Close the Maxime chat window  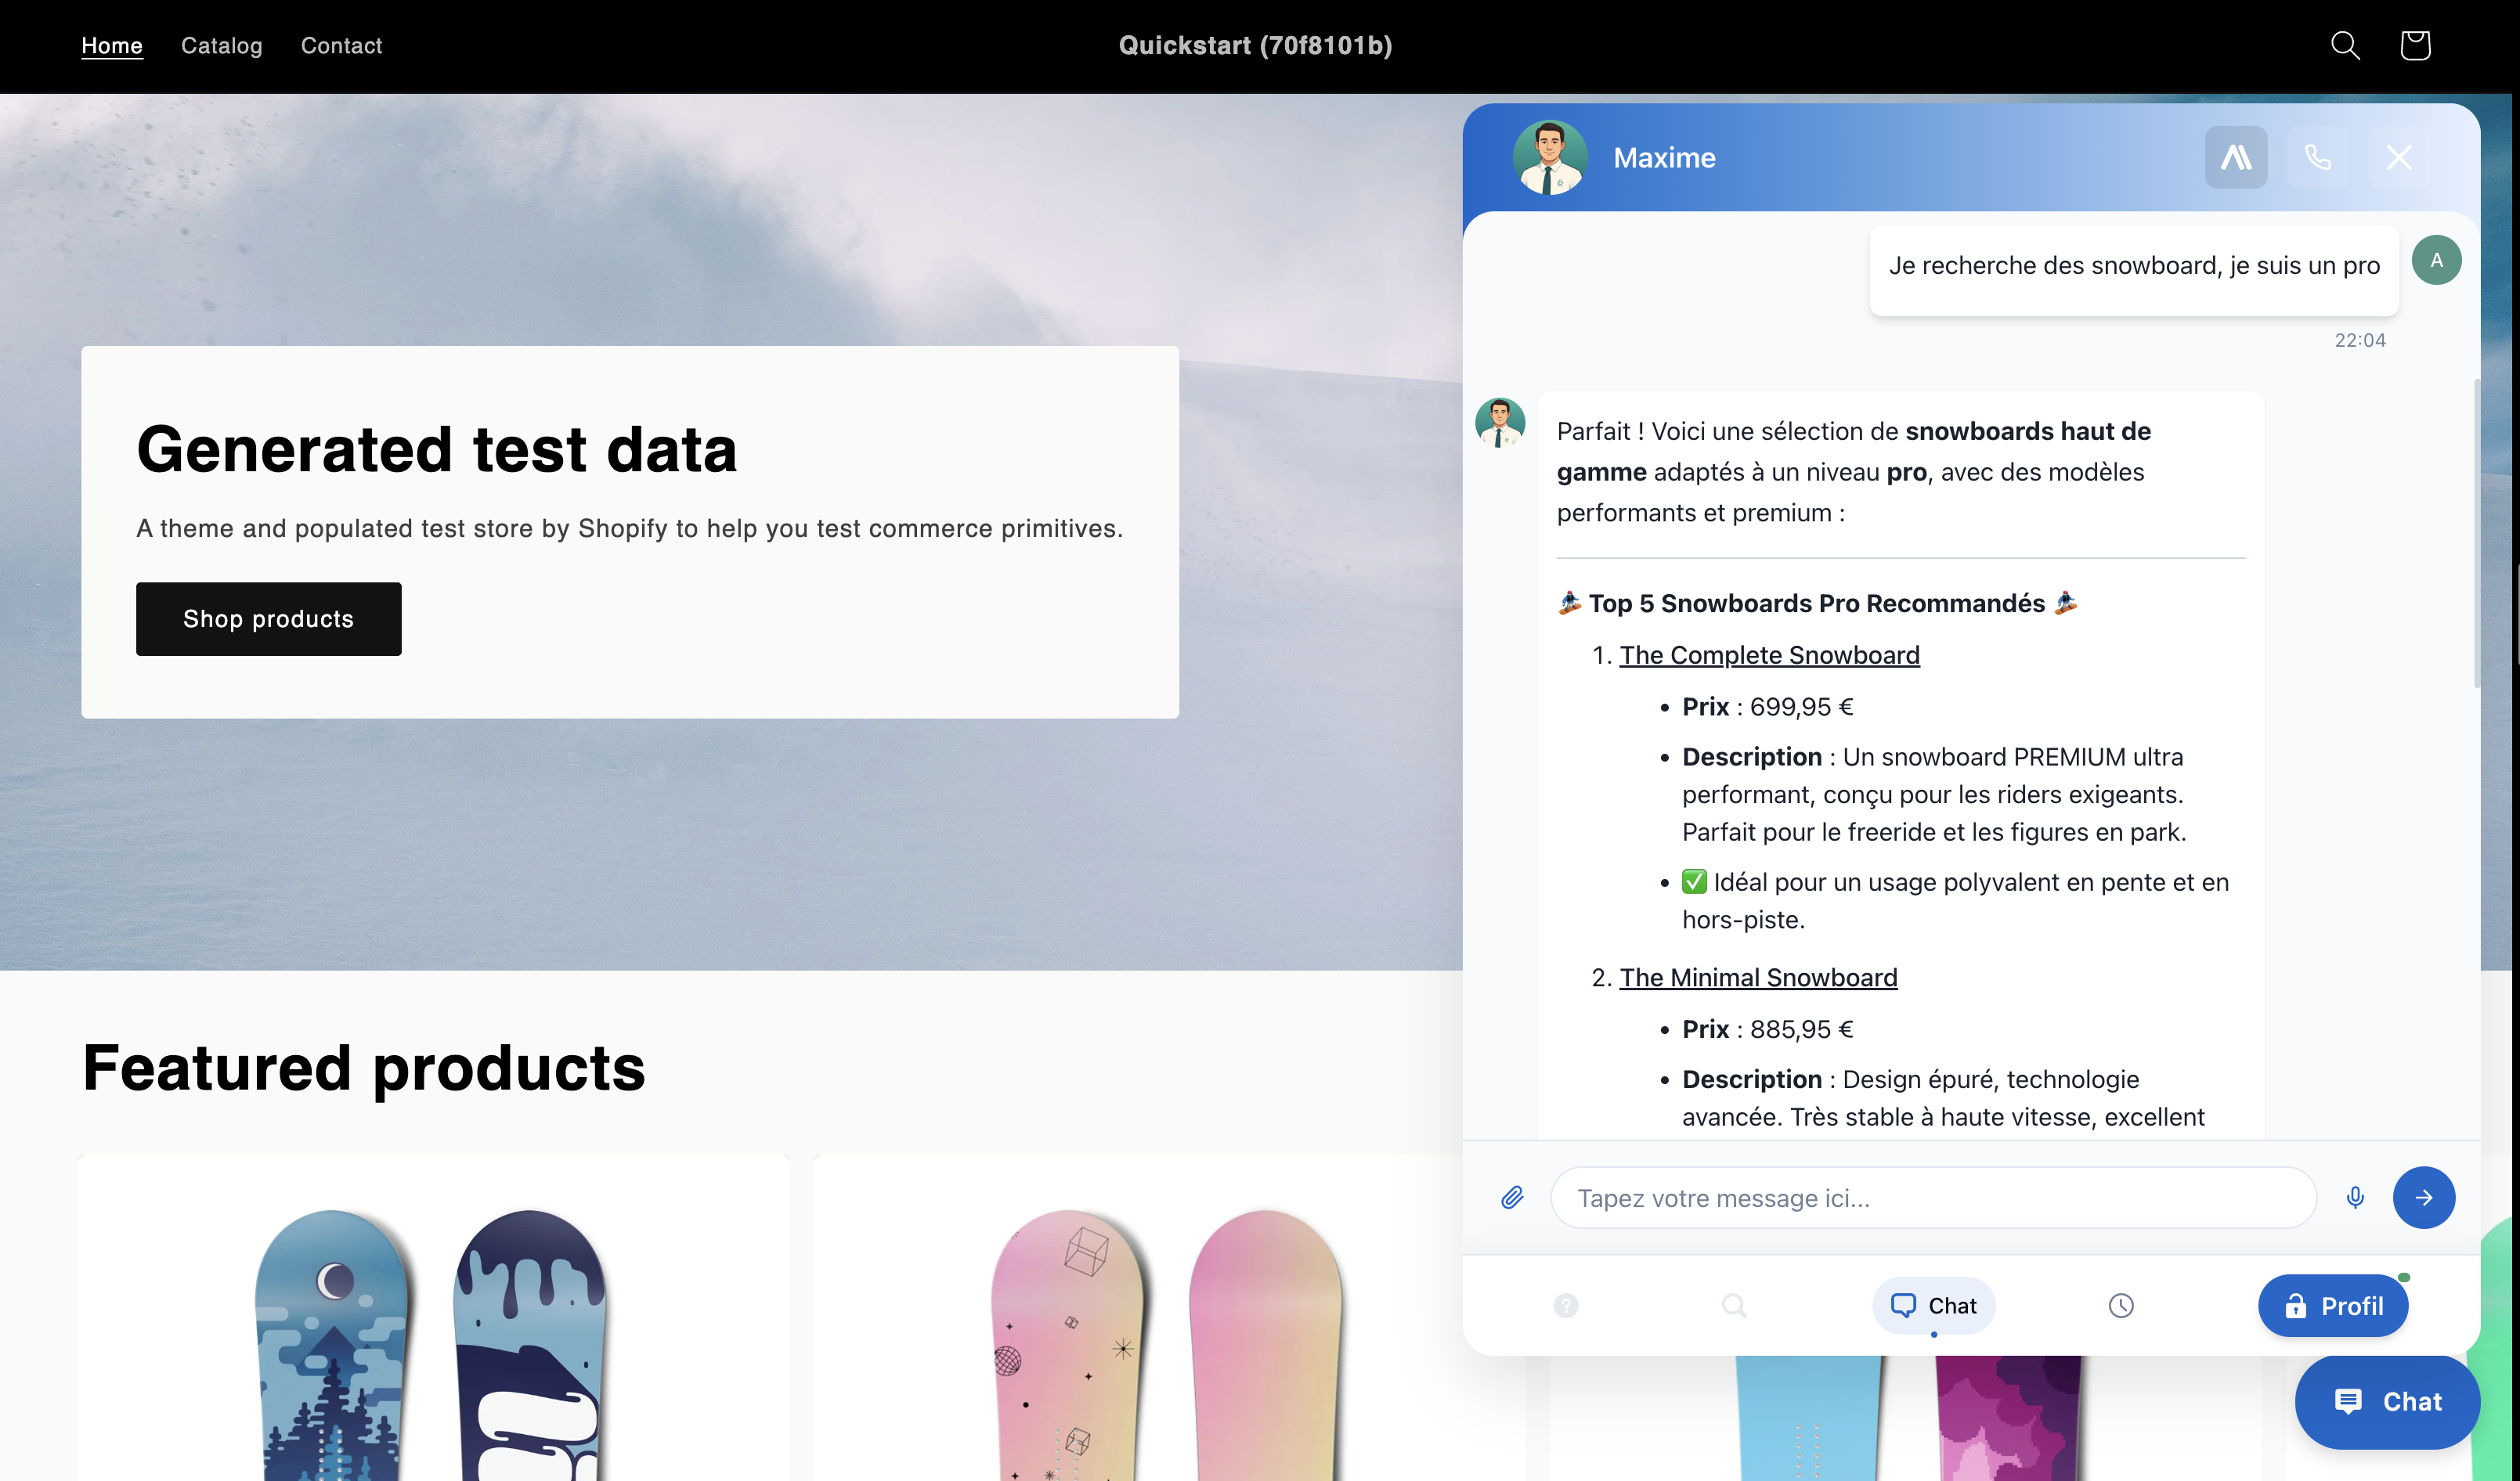click(2398, 157)
